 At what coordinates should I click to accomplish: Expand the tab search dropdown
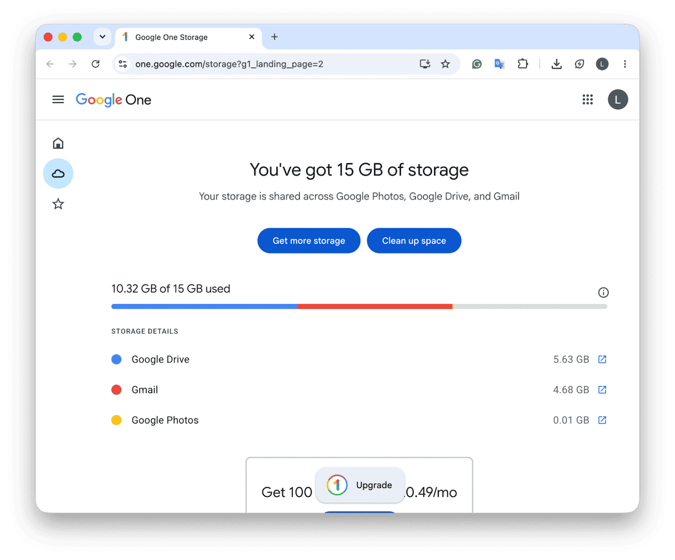(x=102, y=37)
